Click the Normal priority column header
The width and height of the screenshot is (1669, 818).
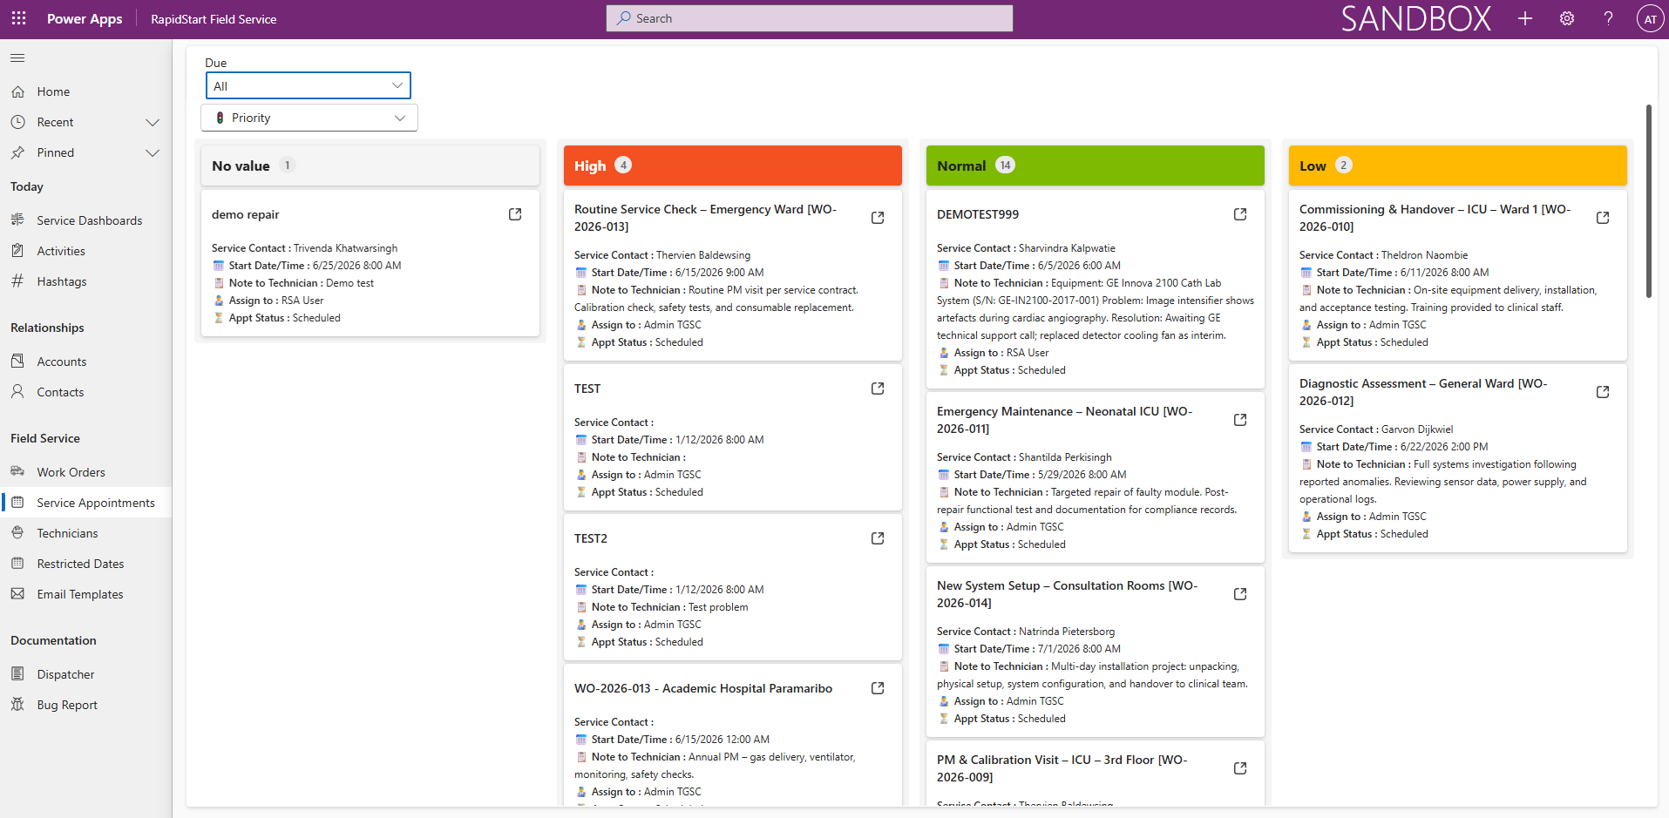click(x=1096, y=166)
